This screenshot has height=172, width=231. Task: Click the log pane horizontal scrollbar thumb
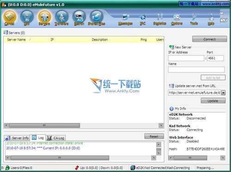[x=60, y=158]
